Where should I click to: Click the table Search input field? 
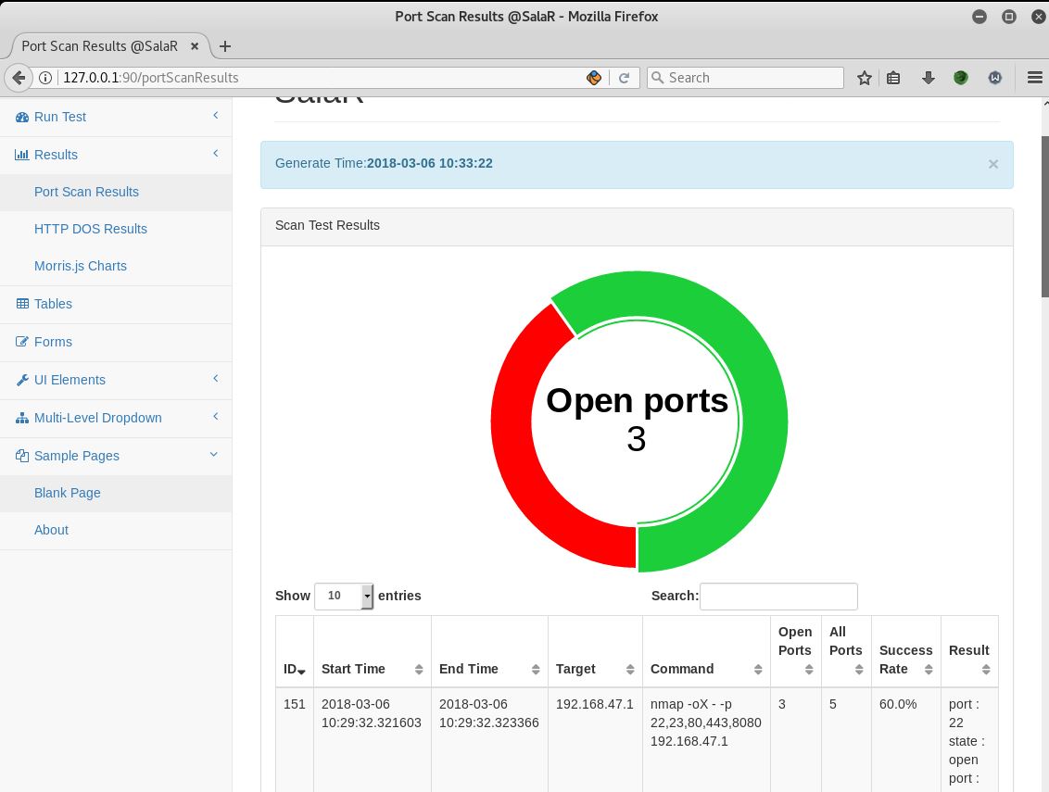[x=778, y=597]
